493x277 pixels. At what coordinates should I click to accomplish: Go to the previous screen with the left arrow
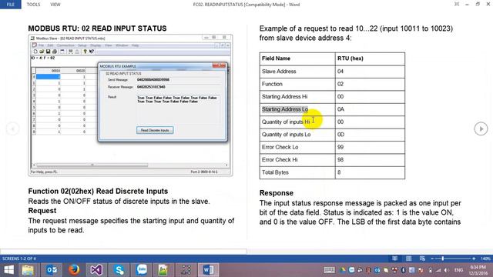(12, 128)
